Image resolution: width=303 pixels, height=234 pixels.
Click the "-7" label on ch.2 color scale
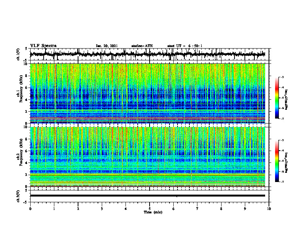point(282,182)
